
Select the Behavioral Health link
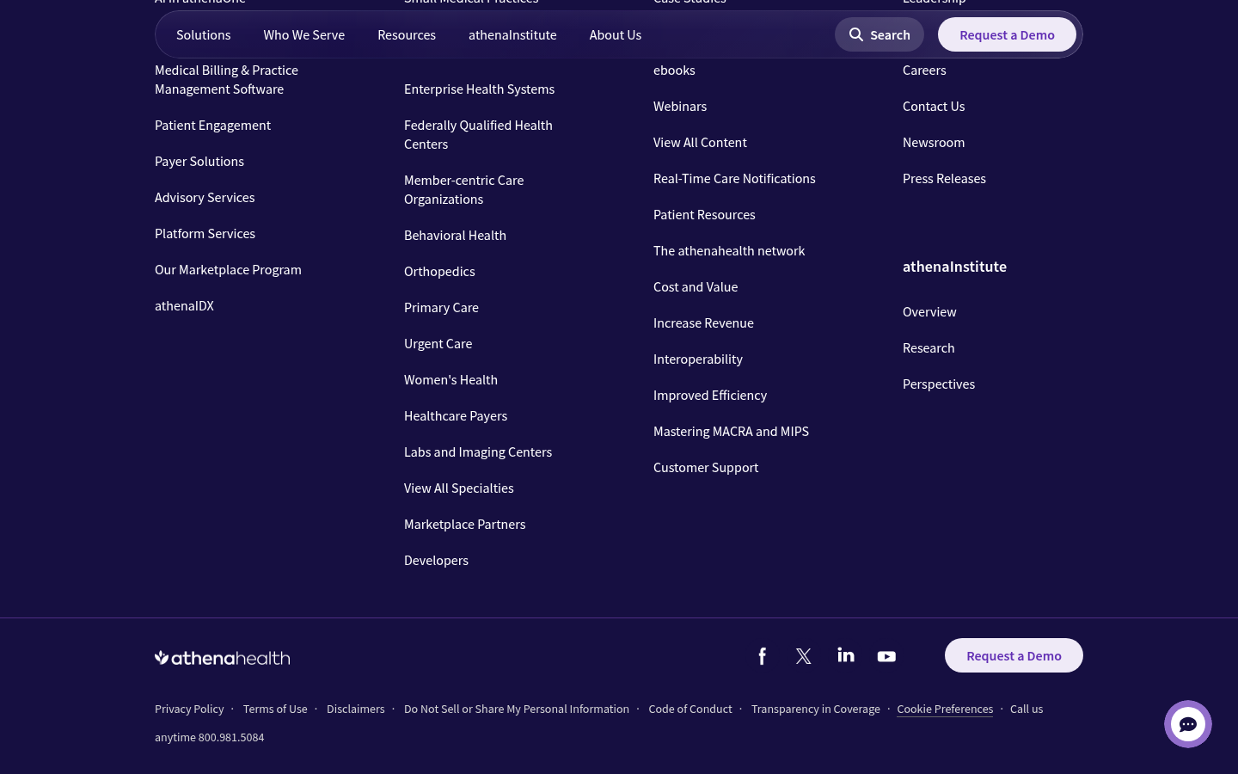tap(455, 235)
